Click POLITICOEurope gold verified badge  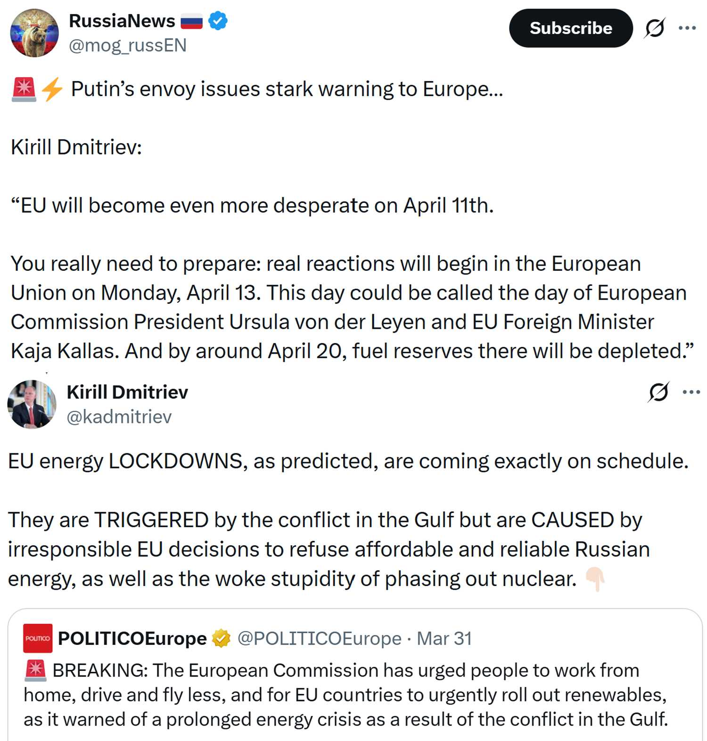(221, 638)
